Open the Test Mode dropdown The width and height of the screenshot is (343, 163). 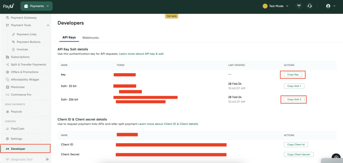pos(276,6)
